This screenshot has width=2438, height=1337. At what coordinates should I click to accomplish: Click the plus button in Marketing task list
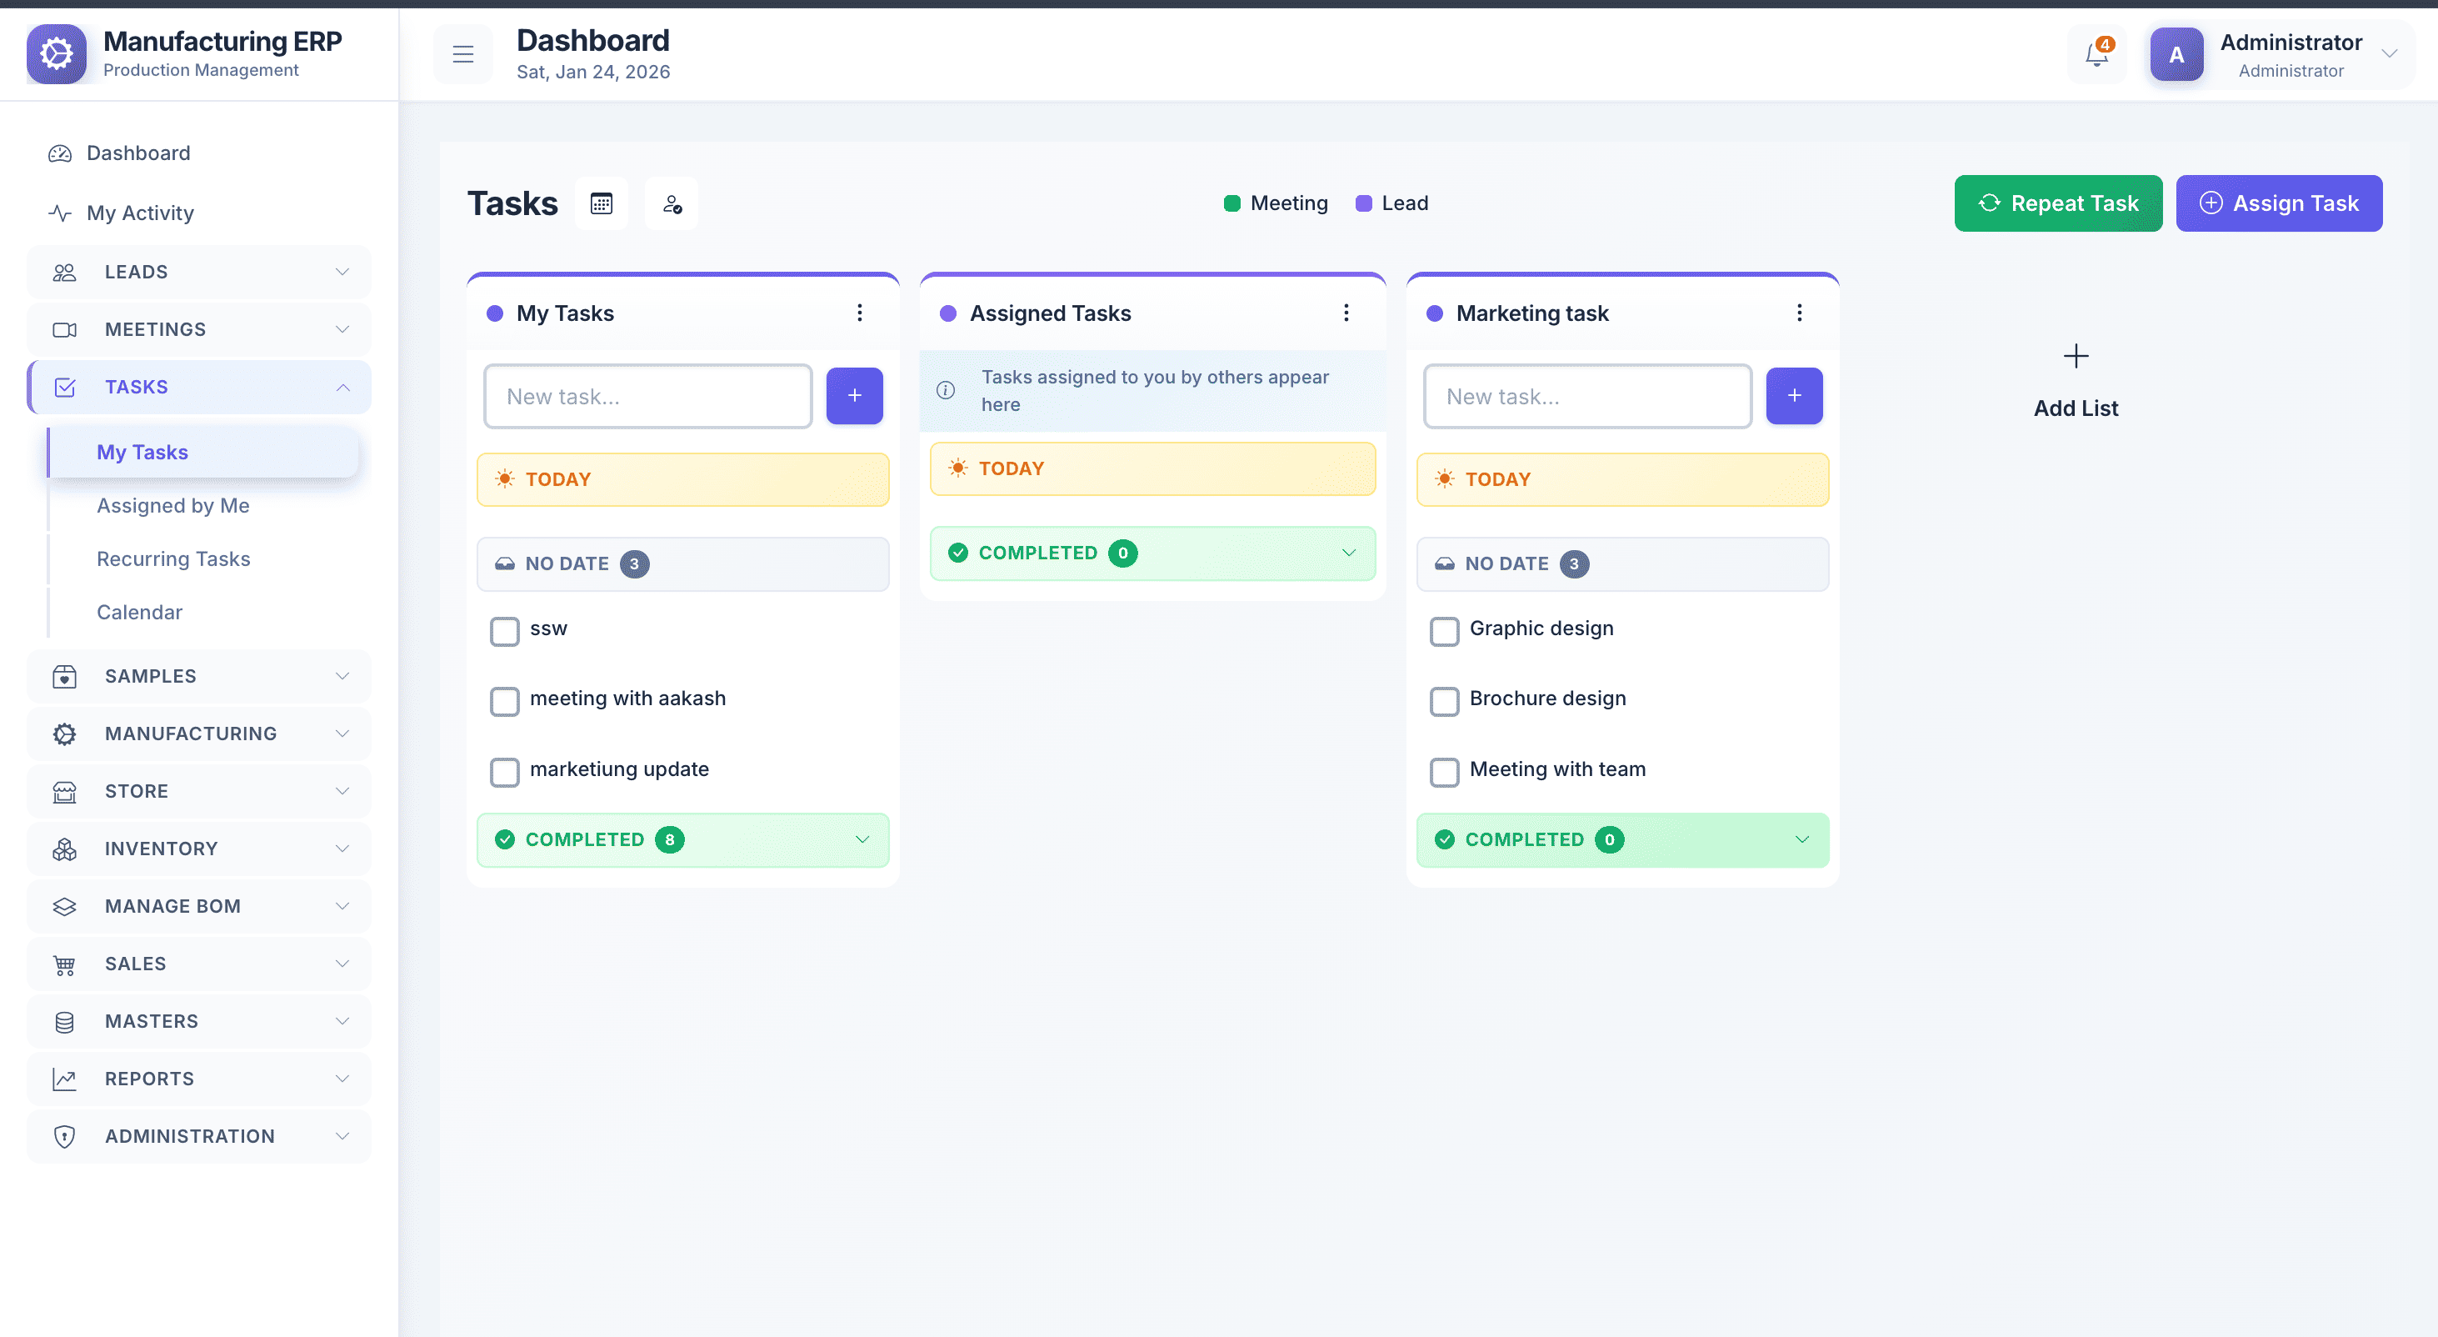[1793, 396]
